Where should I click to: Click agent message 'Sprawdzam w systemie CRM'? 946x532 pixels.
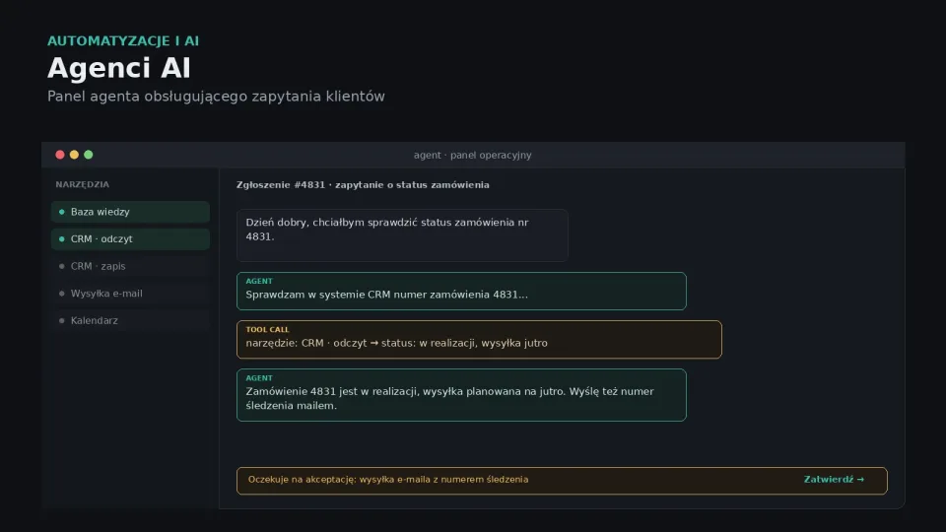461,292
